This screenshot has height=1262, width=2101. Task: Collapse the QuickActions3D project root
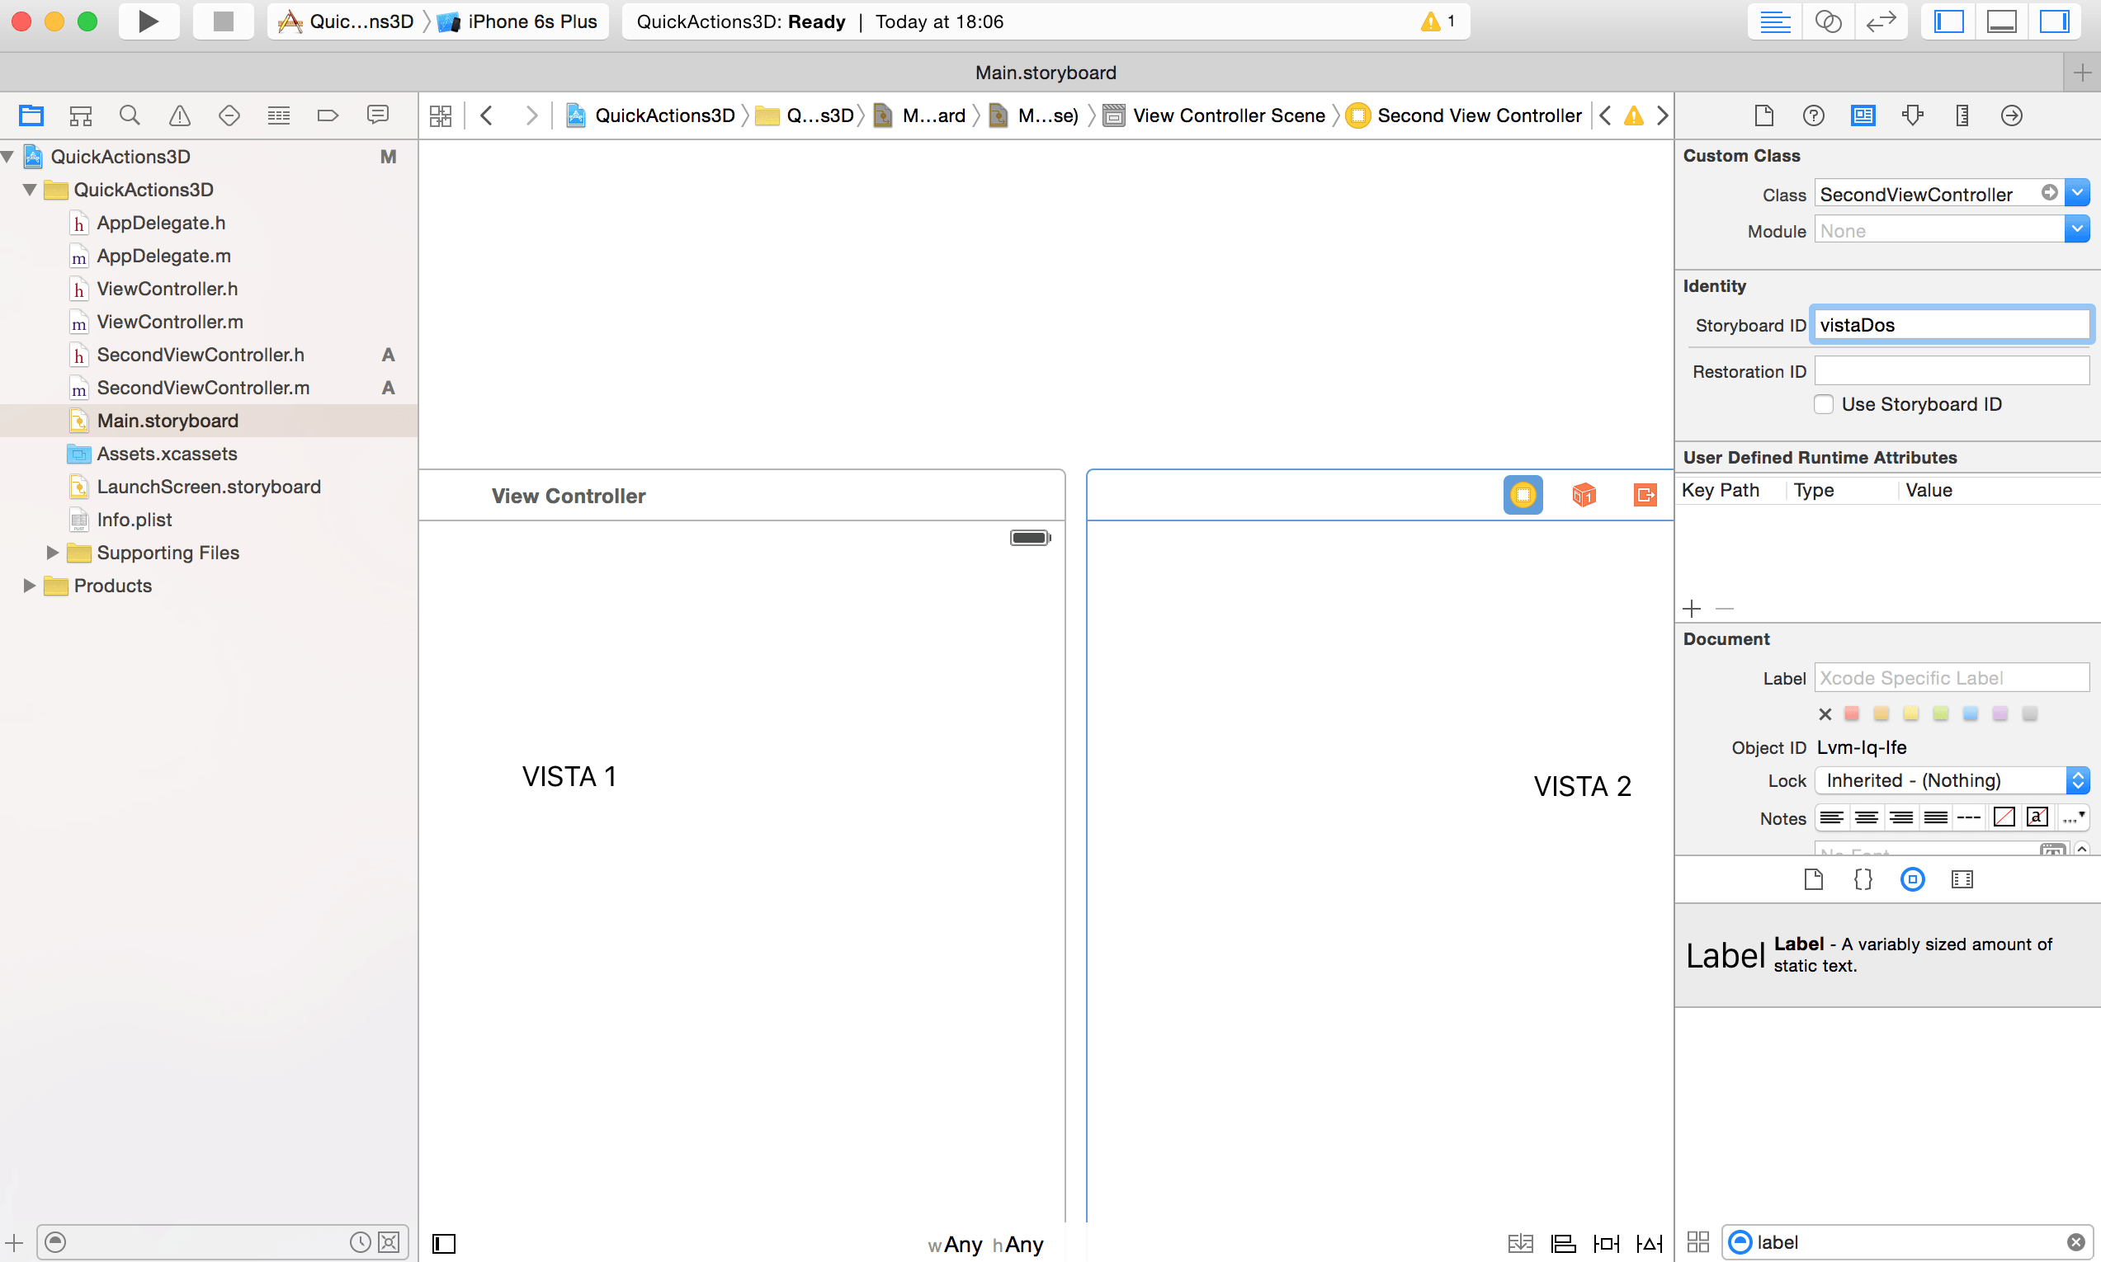(x=7, y=157)
